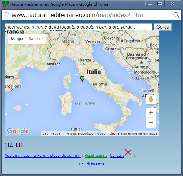Switch to Satellite view
The width and height of the screenshot is (183, 176).
[36, 39]
